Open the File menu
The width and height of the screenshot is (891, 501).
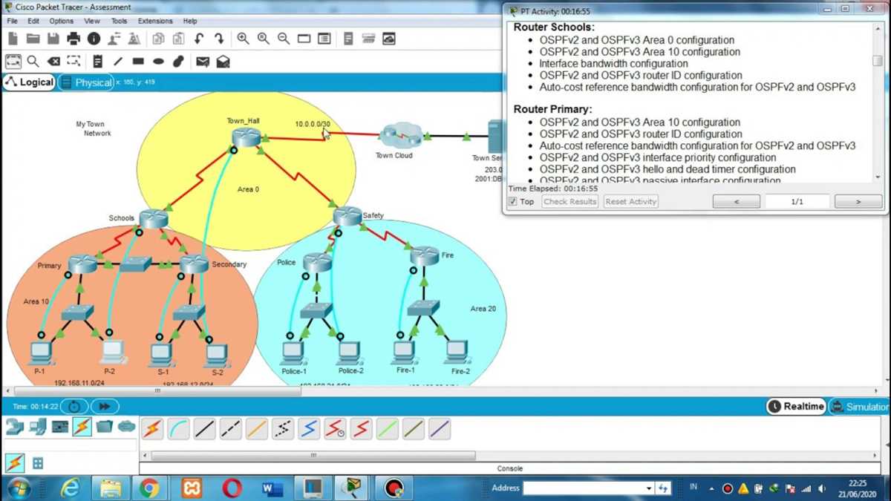[13, 21]
